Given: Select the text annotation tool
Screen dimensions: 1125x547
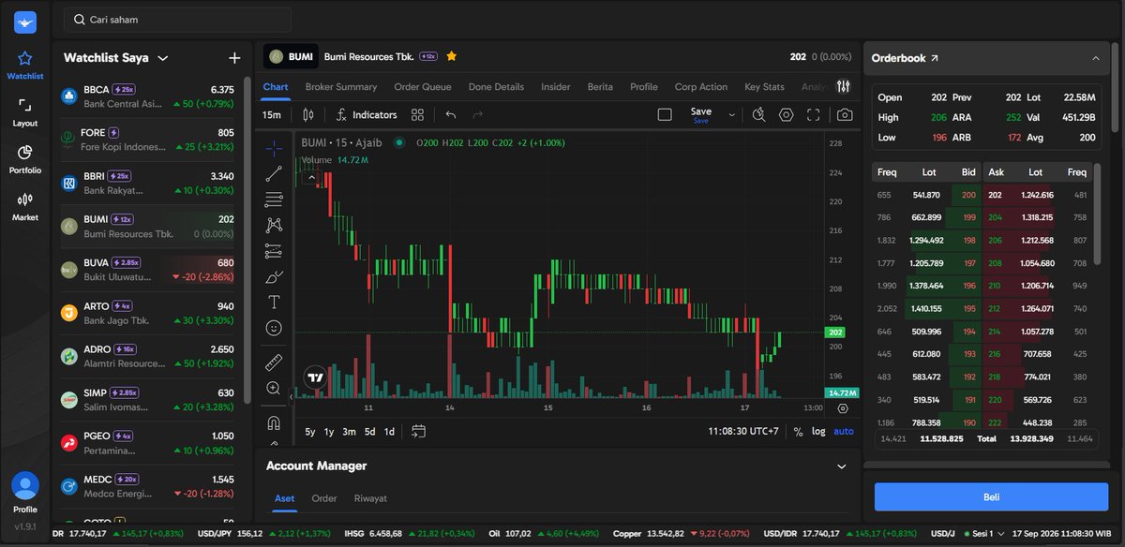Looking at the screenshot, I should tap(274, 302).
